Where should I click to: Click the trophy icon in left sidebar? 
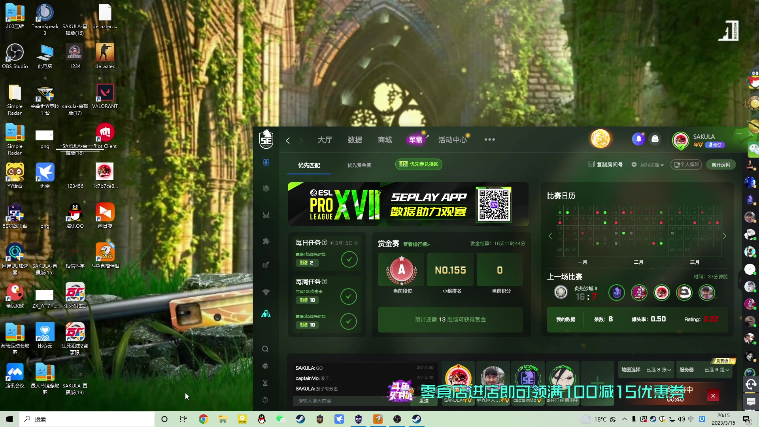coord(266,292)
